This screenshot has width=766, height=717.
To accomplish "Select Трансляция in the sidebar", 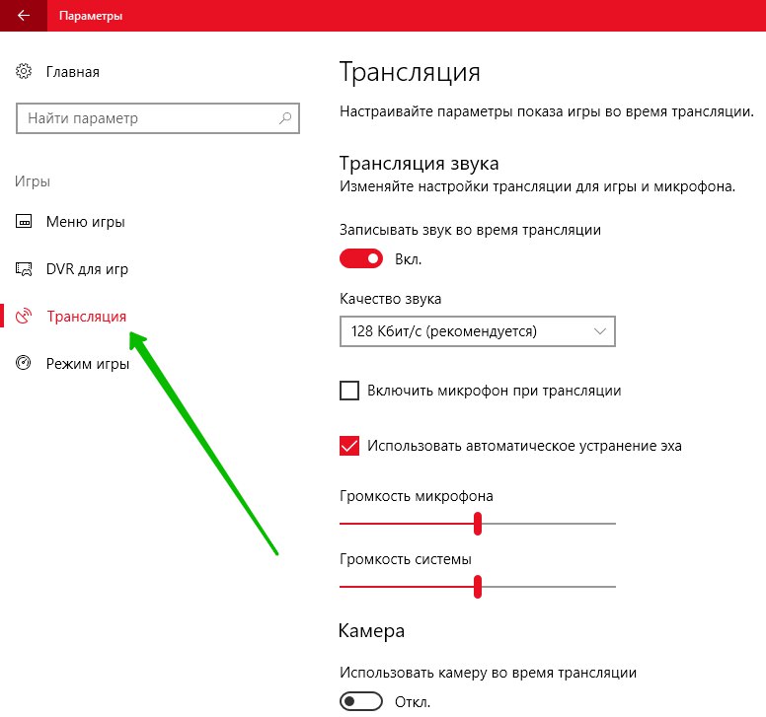I will (x=87, y=317).
